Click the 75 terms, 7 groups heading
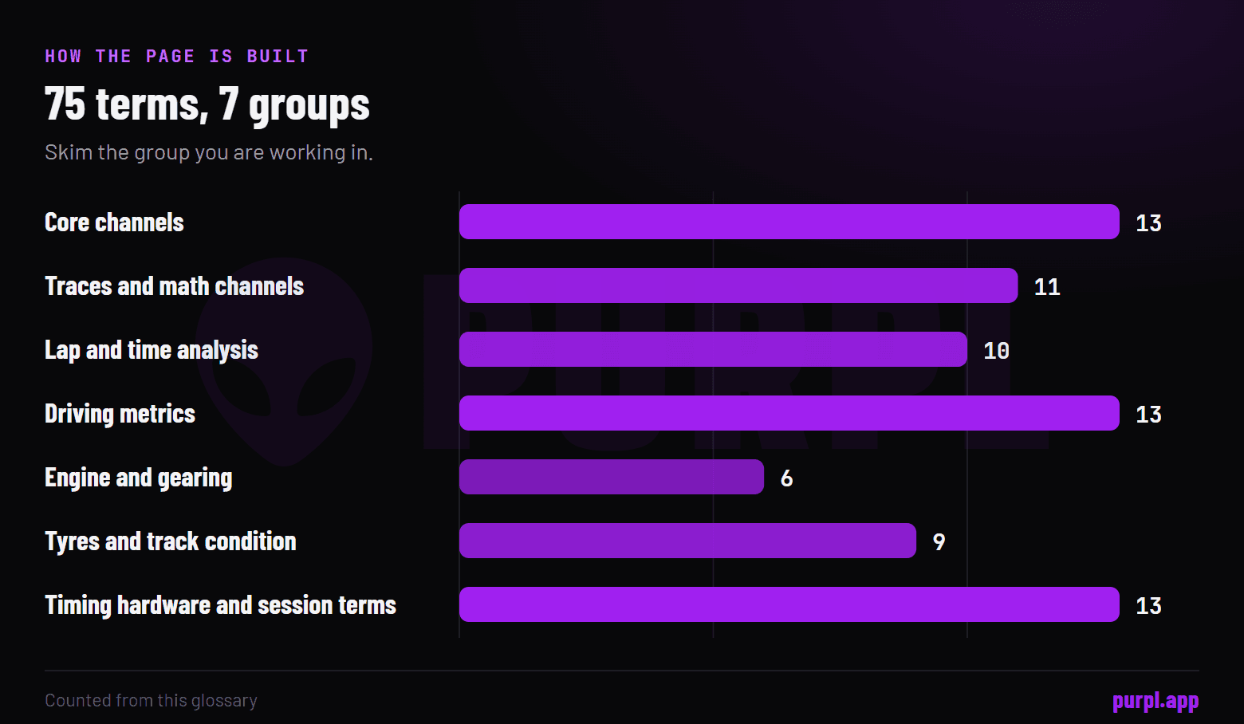The height and width of the screenshot is (724, 1244). [207, 104]
